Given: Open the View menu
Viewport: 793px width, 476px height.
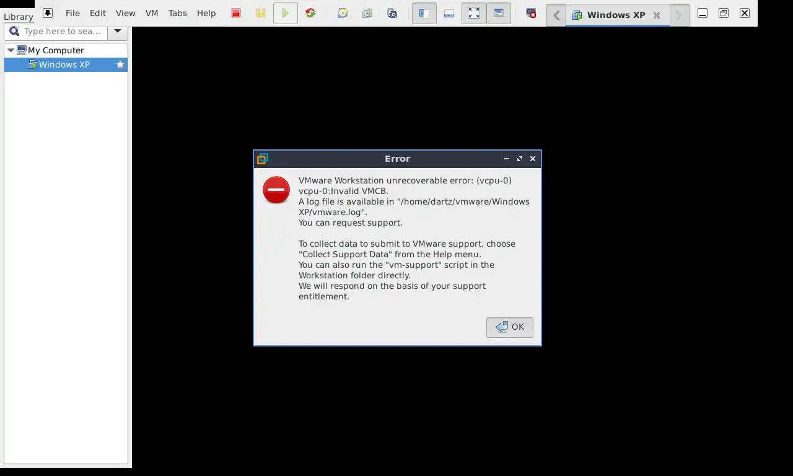Looking at the screenshot, I should tap(125, 13).
